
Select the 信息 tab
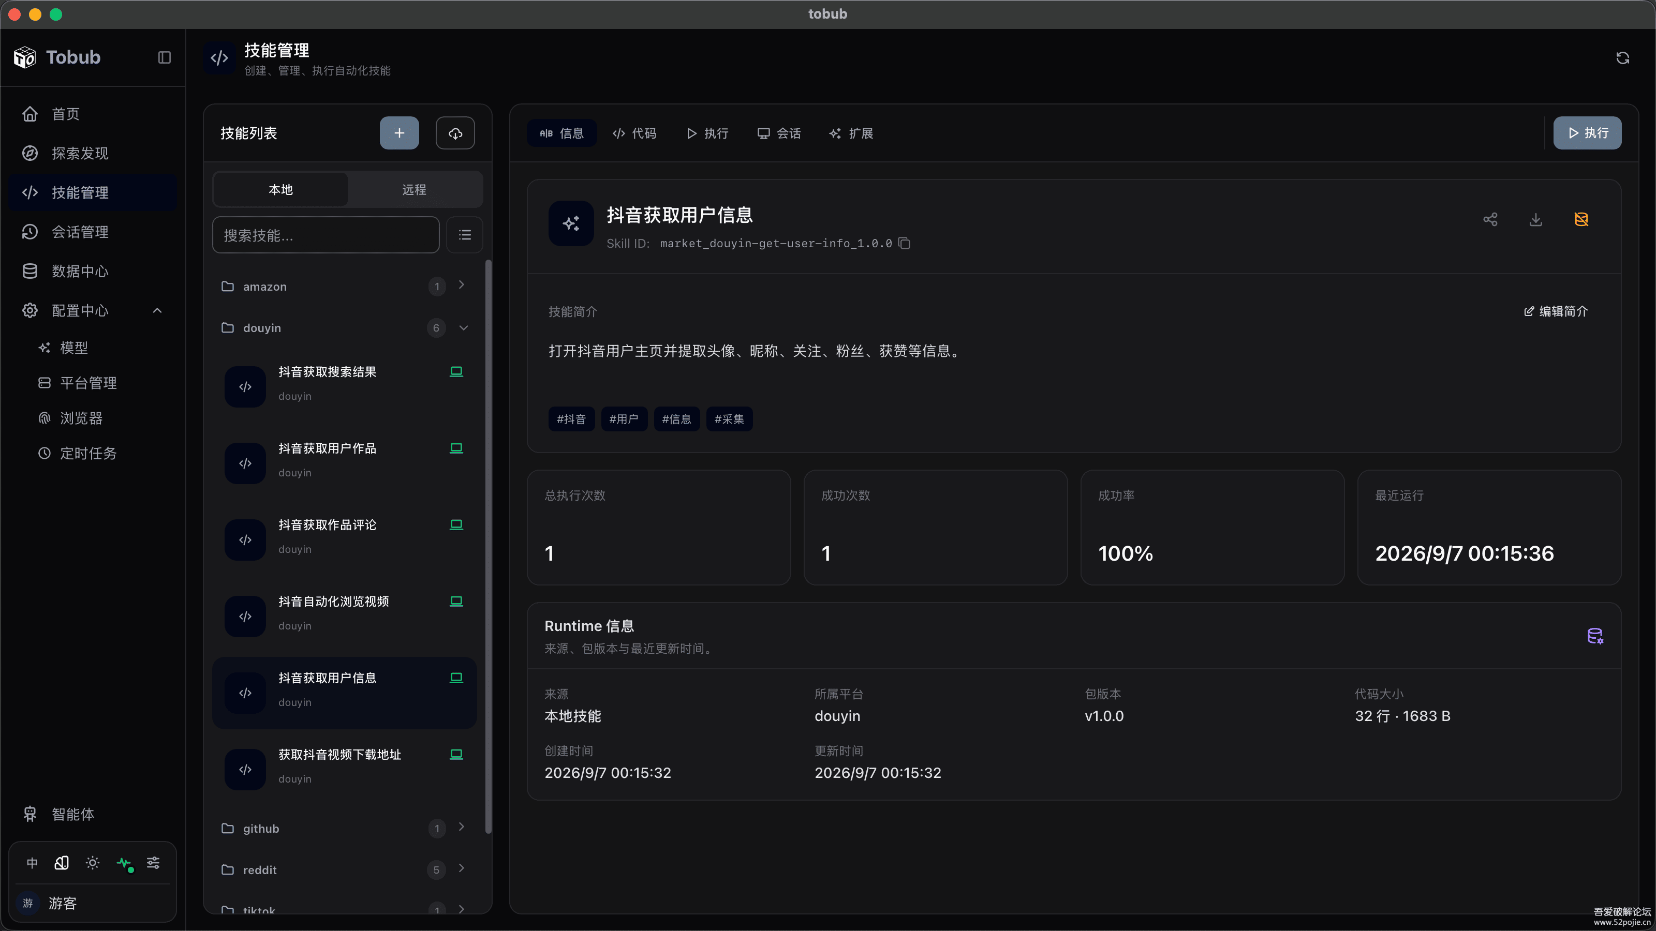pos(562,133)
